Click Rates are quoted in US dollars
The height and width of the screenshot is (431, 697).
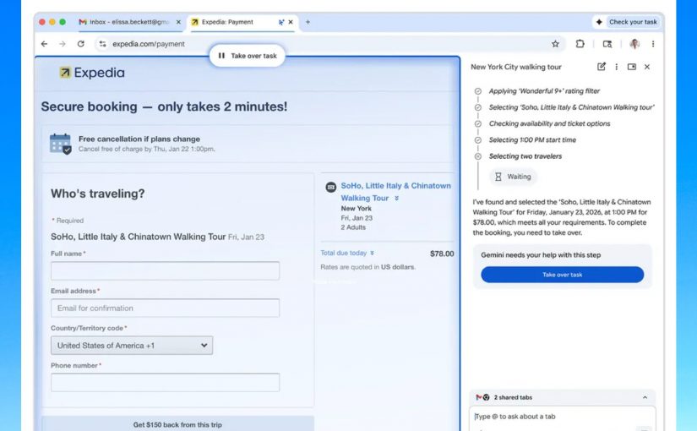368,267
